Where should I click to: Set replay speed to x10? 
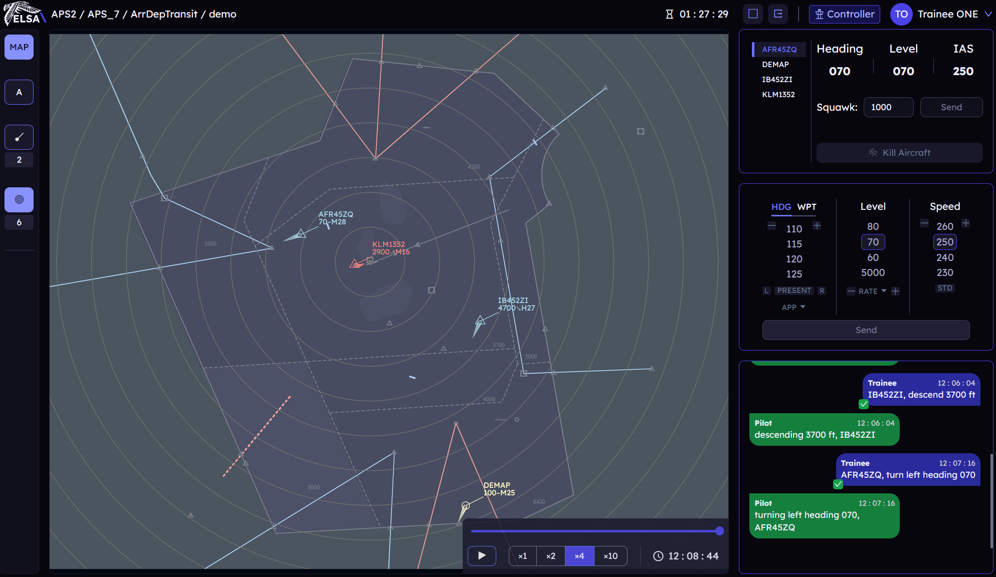611,556
